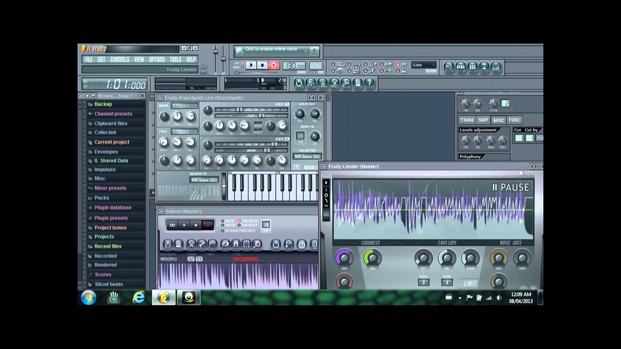Expand the Channel presets browser folder
This screenshot has width=621, height=349.
113,114
